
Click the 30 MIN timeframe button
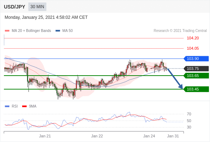[x=37, y=7]
